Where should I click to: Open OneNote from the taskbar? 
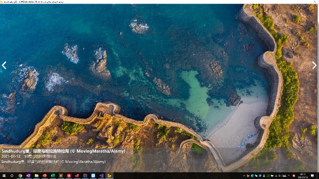tap(28, 176)
